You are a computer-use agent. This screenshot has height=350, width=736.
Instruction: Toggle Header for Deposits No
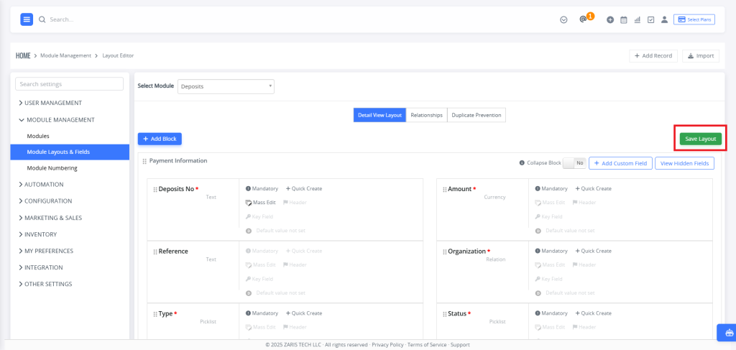[295, 203]
